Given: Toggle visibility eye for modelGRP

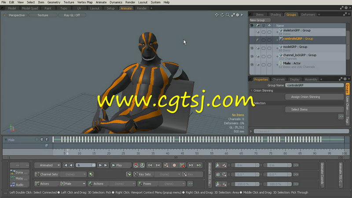Looking at the screenshot, I should coord(252,48).
